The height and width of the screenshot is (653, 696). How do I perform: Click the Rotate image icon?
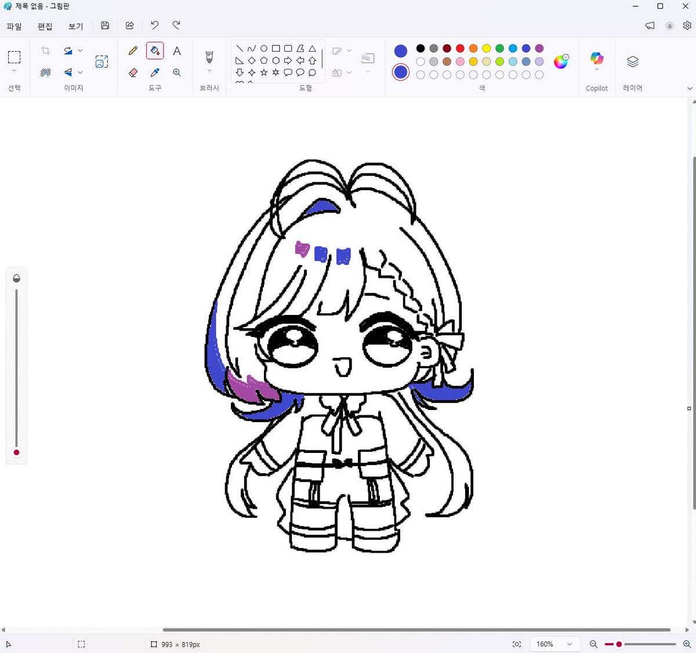[68, 50]
